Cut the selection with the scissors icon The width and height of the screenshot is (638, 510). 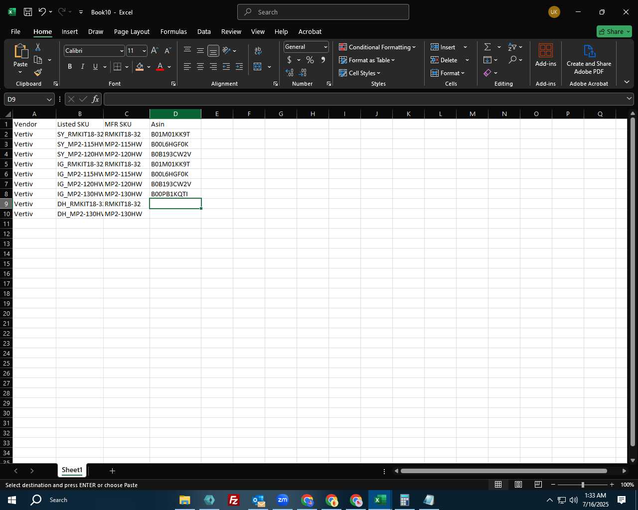coord(38,47)
